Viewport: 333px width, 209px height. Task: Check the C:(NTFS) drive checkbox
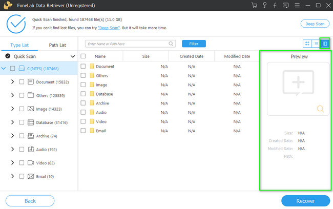(x=12, y=68)
